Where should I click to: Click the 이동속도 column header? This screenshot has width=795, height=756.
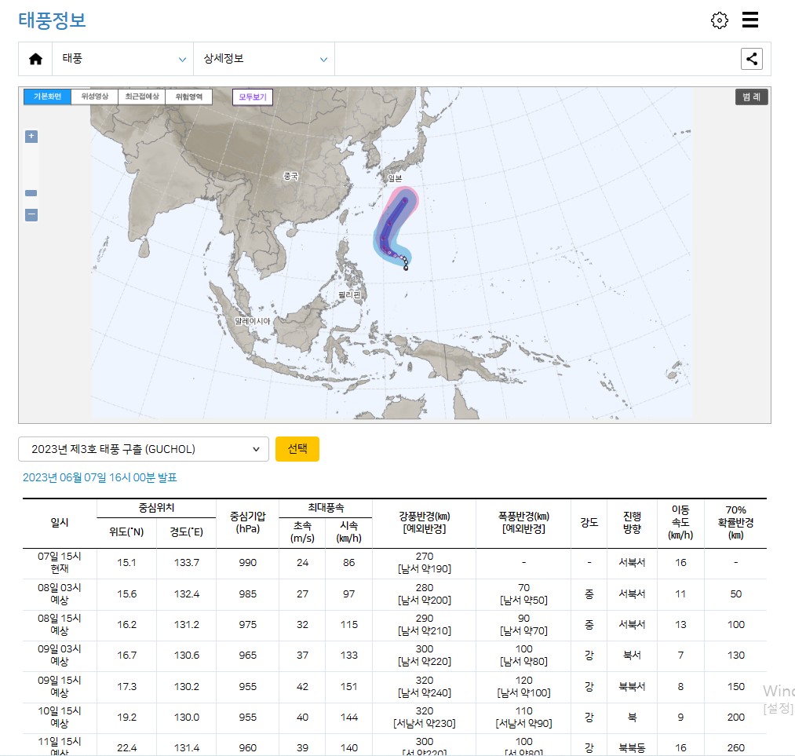(680, 523)
